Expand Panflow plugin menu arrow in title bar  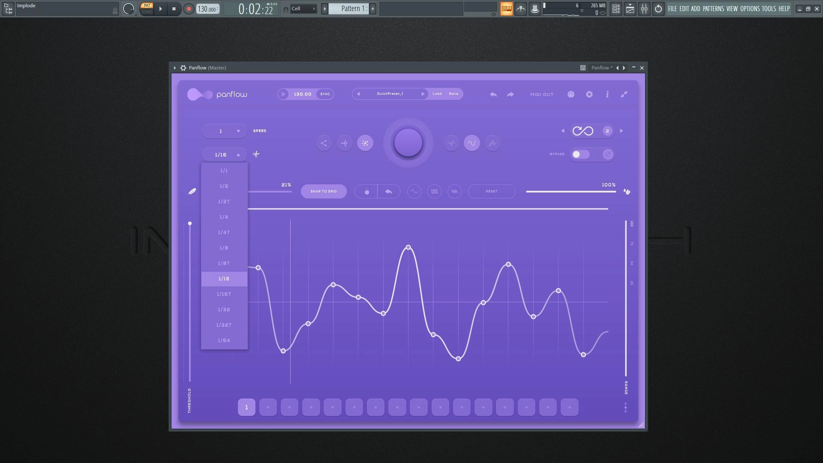pyautogui.click(x=175, y=68)
